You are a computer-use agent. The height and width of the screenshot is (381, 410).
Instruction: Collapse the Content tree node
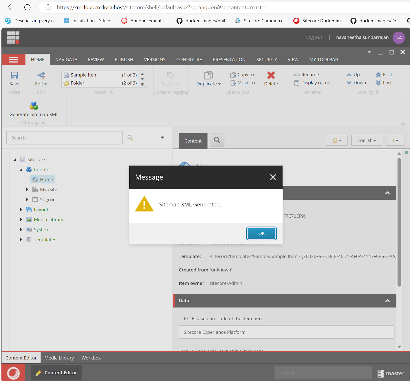(21, 170)
